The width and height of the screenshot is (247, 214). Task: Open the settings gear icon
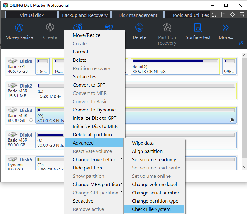coord(232,15)
